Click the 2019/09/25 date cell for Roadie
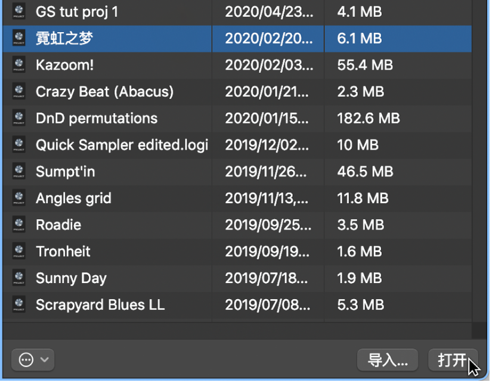492x382 pixels. 267,225
